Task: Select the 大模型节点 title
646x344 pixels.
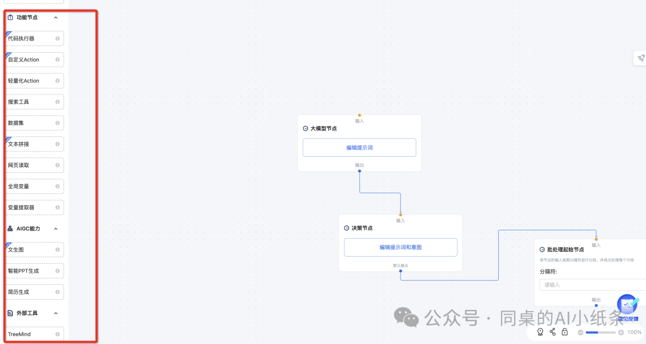Action: [324, 129]
